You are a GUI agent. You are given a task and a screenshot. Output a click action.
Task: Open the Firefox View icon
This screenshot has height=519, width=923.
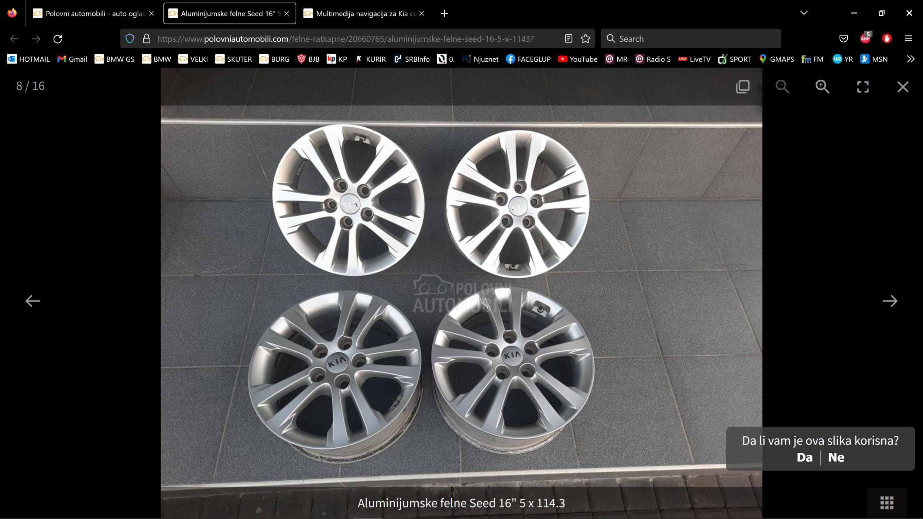(12, 13)
